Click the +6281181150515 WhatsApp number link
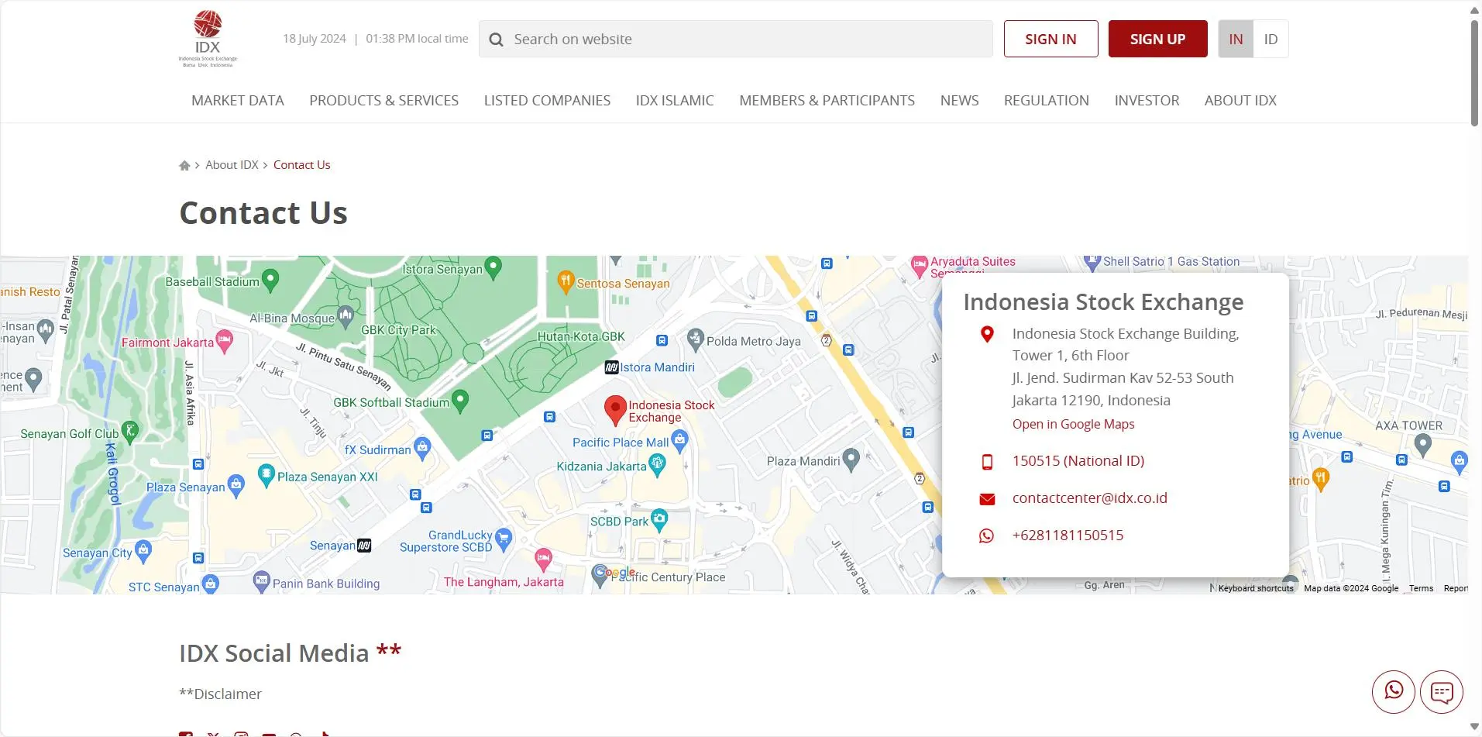 [x=1068, y=536]
